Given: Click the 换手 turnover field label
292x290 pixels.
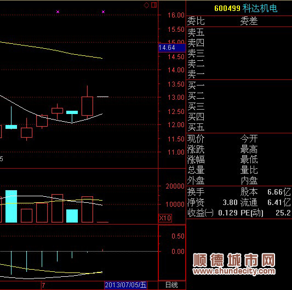Looking at the screenshot, I should [196, 192].
